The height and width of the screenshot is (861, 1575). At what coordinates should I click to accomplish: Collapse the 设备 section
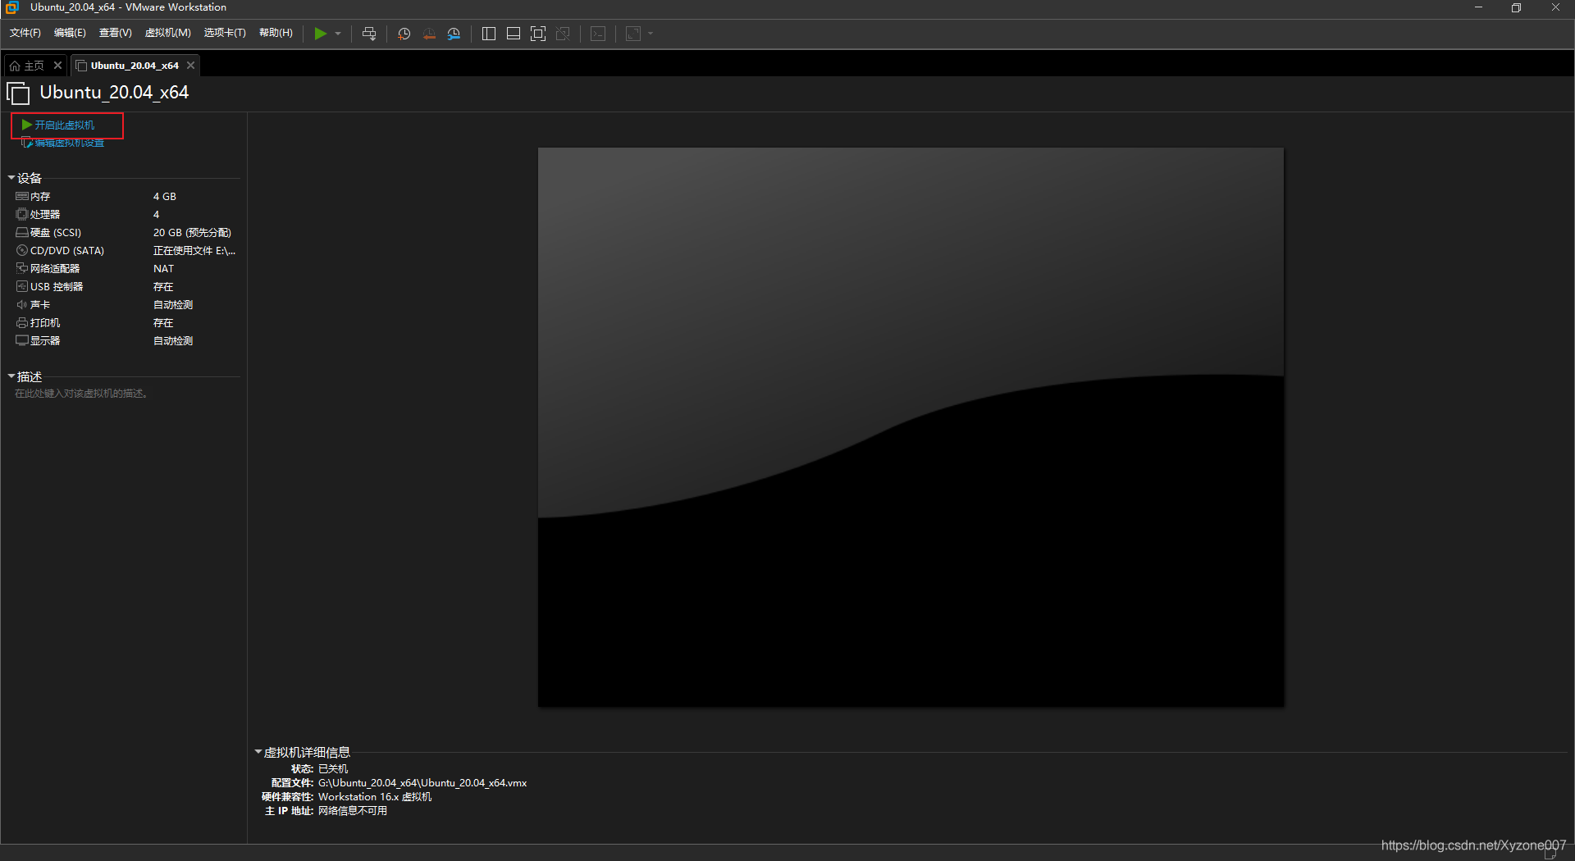(11, 178)
